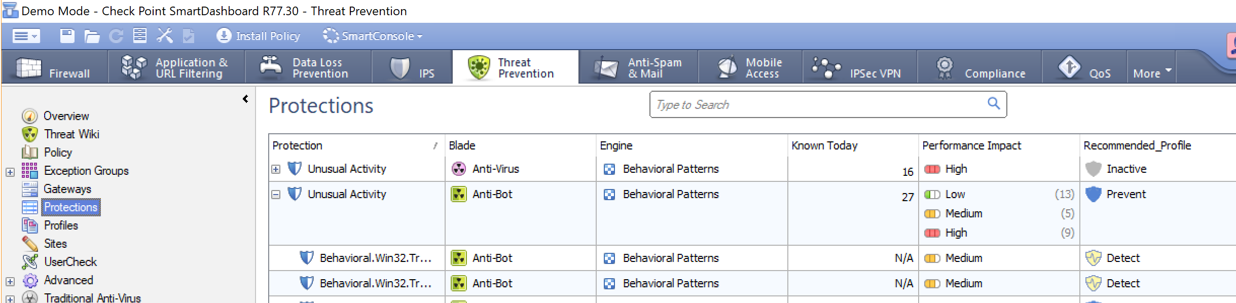Image resolution: width=1236 pixels, height=303 pixels.
Task: Sort by Known Today column header
Action: (x=853, y=145)
